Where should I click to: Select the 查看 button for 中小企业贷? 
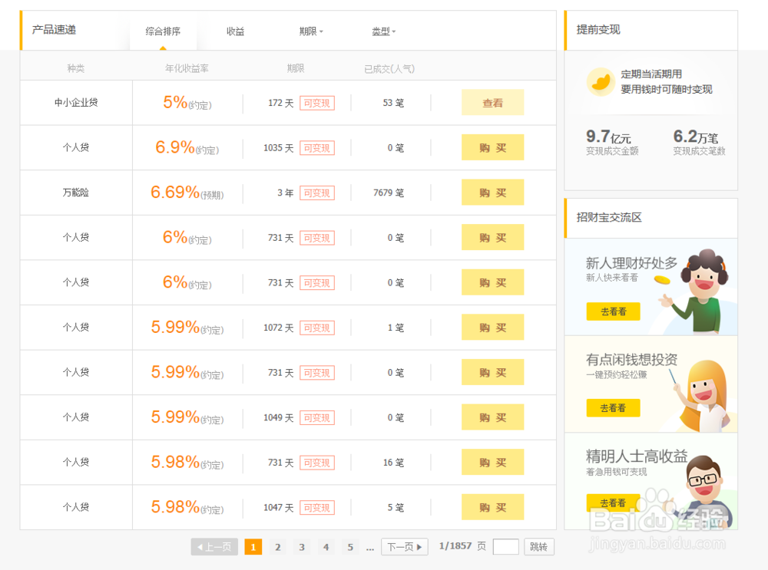coord(492,102)
